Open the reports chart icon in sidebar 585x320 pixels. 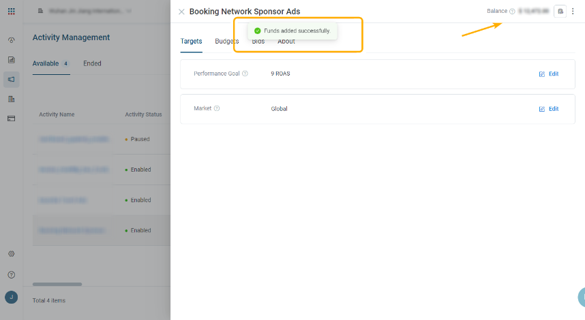point(11,60)
